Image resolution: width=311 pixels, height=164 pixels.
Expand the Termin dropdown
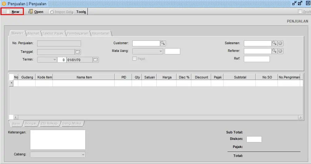pyautogui.click(x=54, y=60)
